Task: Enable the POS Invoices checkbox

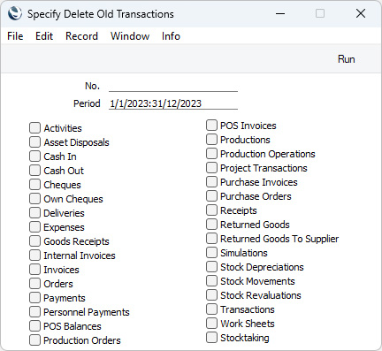Action: tap(211, 126)
